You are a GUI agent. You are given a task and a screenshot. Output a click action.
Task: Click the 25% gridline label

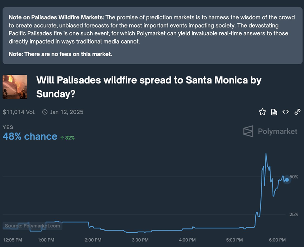[294, 214]
